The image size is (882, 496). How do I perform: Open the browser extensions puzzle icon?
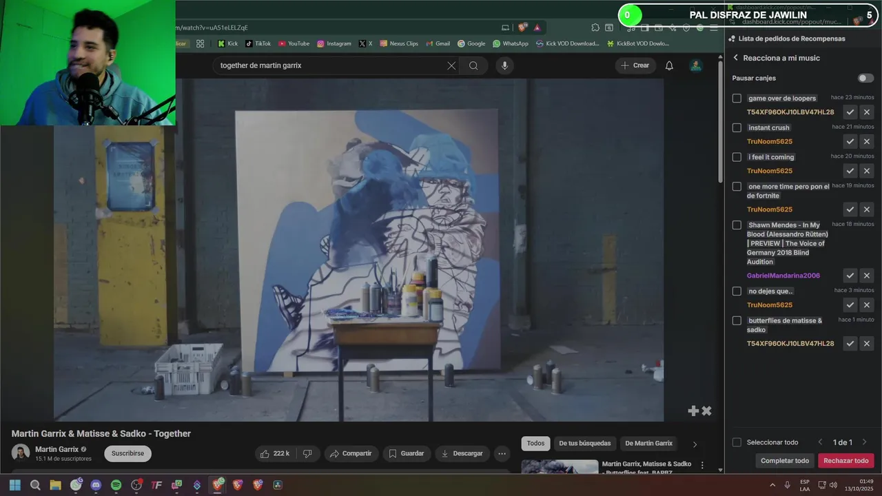[x=595, y=28]
